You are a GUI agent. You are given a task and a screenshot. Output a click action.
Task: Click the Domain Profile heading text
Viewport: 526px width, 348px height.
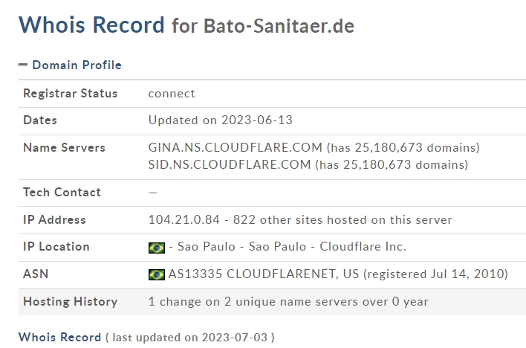click(x=77, y=65)
